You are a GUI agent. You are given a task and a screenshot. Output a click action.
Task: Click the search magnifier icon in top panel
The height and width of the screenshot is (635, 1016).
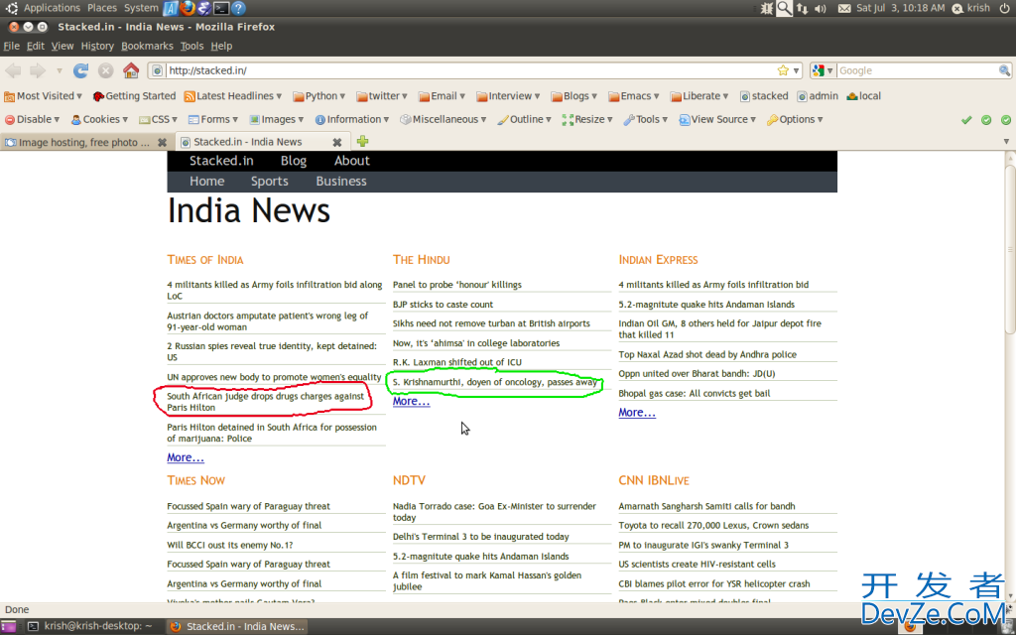784,8
